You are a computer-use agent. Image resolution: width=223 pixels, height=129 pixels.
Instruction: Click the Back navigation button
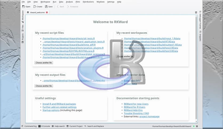click(61, 7)
